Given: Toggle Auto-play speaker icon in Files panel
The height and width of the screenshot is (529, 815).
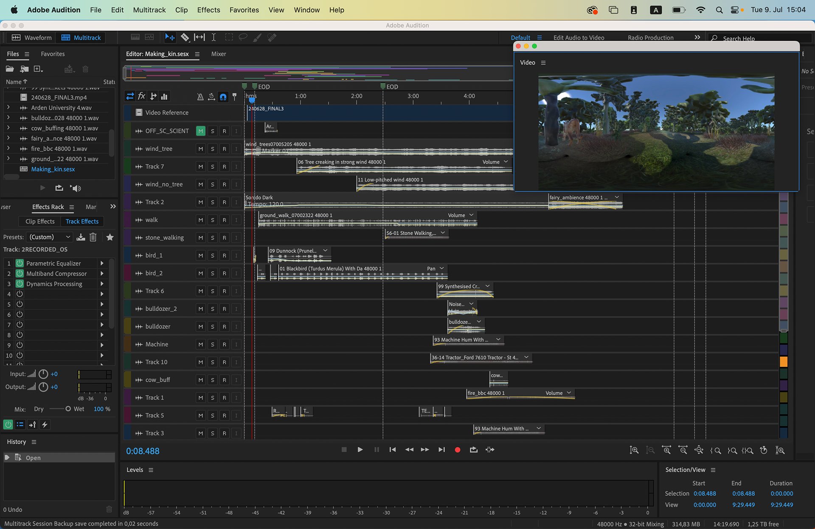Looking at the screenshot, I should [76, 188].
